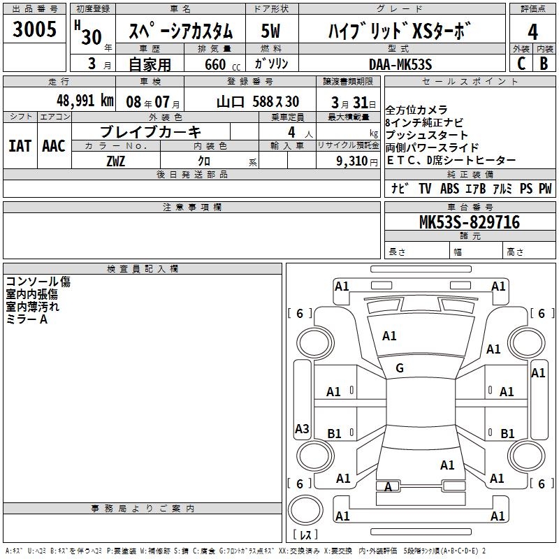Click the 譲渡書類期限 header
Viewport: 559px width, 559px height.
click(x=348, y=82)
